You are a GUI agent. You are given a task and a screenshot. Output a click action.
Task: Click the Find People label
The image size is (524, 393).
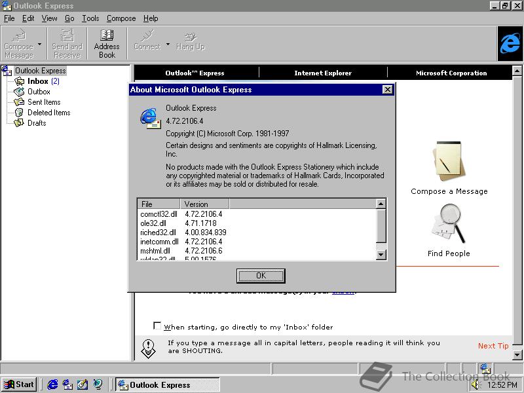449,253
